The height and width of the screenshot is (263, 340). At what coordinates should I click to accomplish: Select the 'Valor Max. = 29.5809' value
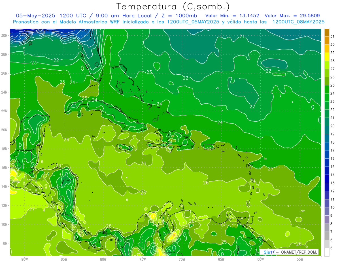292,16
